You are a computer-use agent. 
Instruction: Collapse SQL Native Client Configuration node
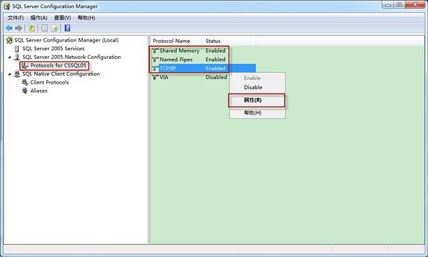click(x=9, y=74)
